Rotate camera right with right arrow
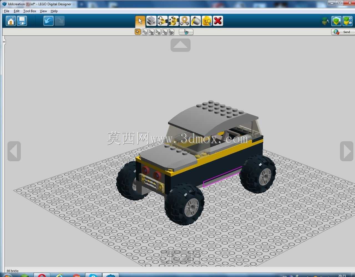Image resolution: width=355 pixels, height=277 pixels. click(347, 151)
